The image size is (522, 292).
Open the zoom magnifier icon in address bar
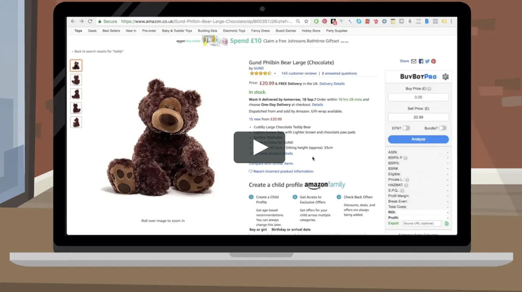tap(298, 22)
